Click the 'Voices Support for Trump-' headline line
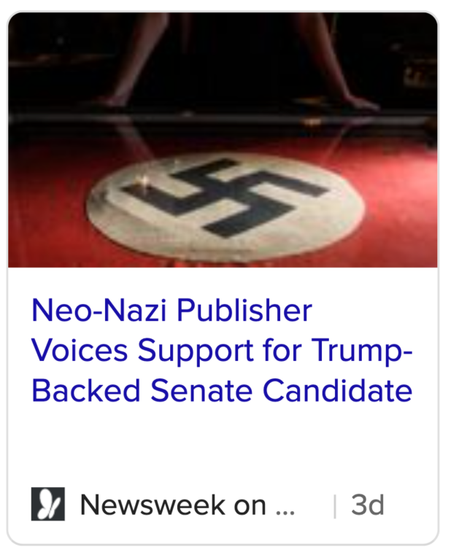 (x=222, y=351)
